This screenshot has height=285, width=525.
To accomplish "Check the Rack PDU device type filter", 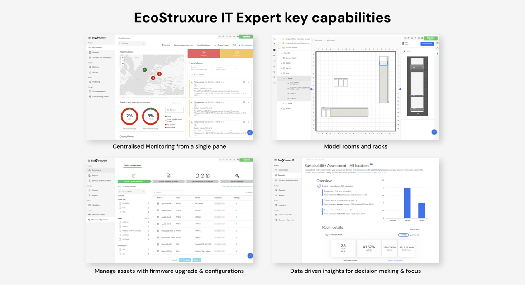I will (x=120, y=203).
